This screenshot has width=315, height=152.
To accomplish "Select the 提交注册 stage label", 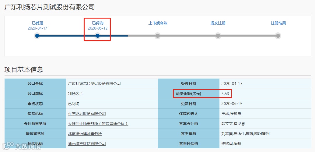I will (x=218, y=23).
